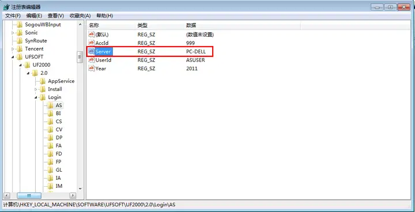The height and width of the screenshot is (212, 415).
Task: Collapse the UFSOFT registry key
Action: click(13, 57)
